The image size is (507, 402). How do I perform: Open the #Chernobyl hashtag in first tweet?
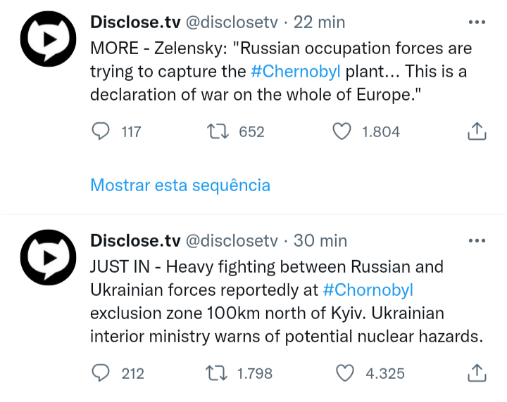click(x=295, y=72)
